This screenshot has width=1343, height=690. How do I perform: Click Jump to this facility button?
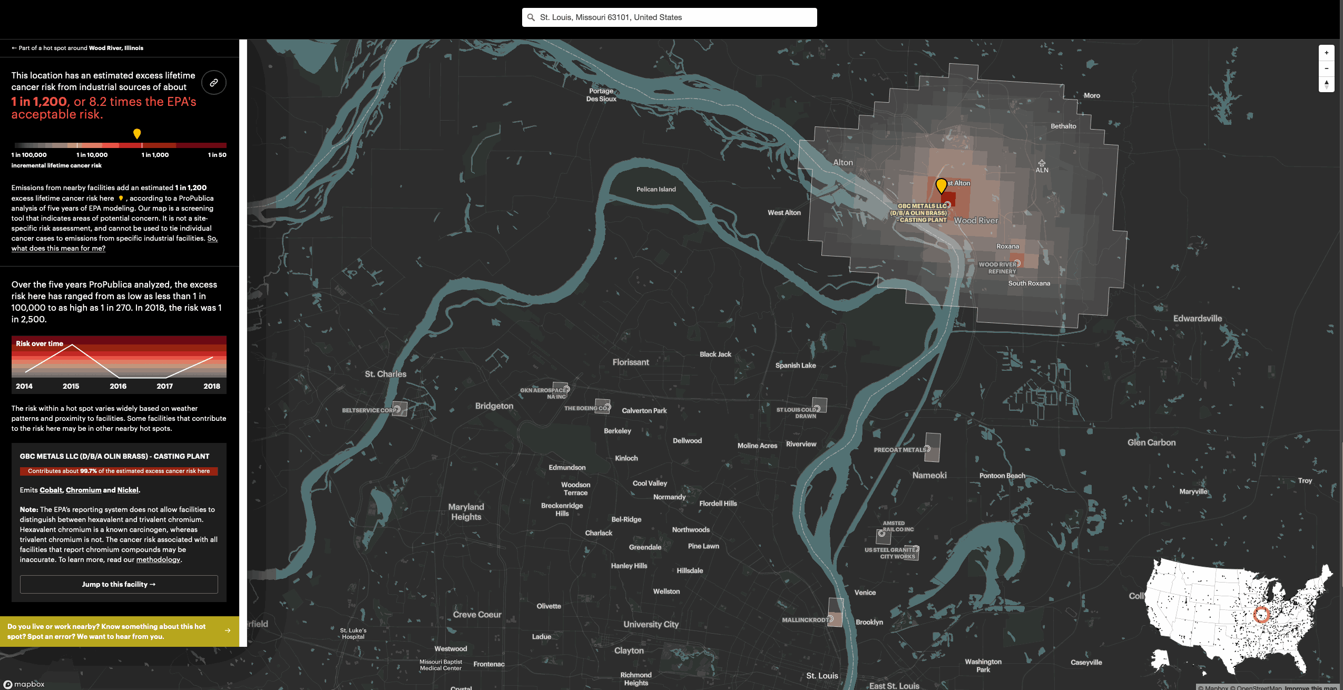coord(119,584)
